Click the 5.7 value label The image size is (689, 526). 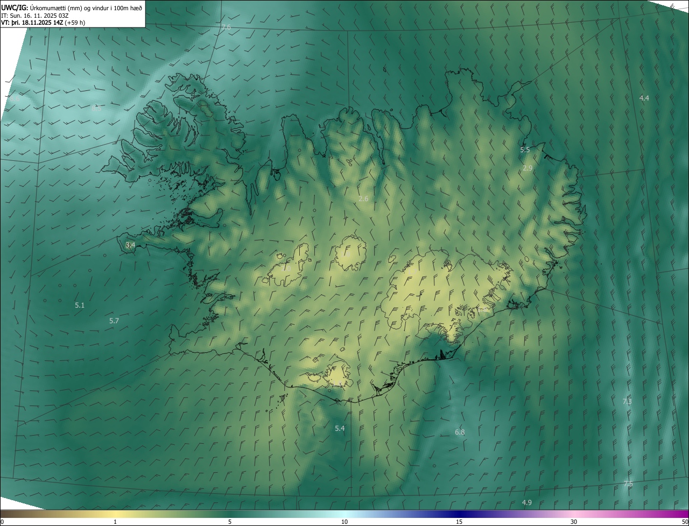(114, 321)
